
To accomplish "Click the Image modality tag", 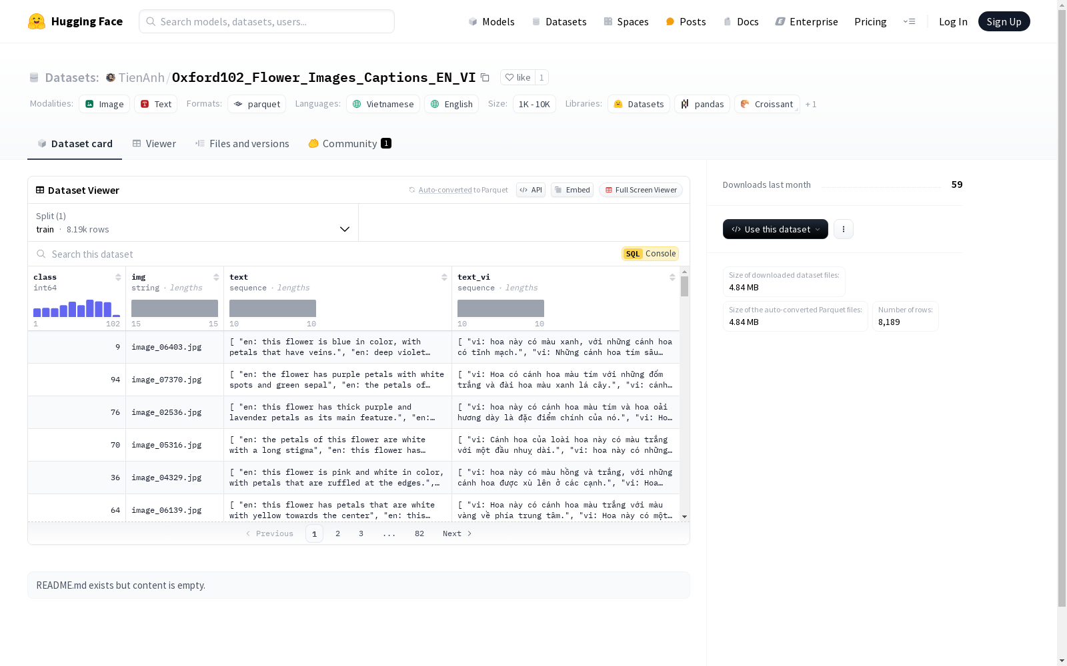I will tap(104, 104).
